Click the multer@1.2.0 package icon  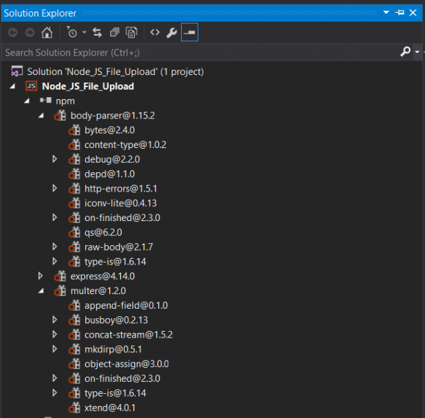[60, 291]
